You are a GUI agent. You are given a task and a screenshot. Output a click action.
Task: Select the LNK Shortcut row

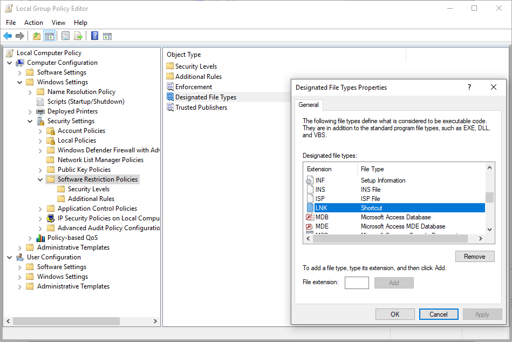tap(395, 207)
